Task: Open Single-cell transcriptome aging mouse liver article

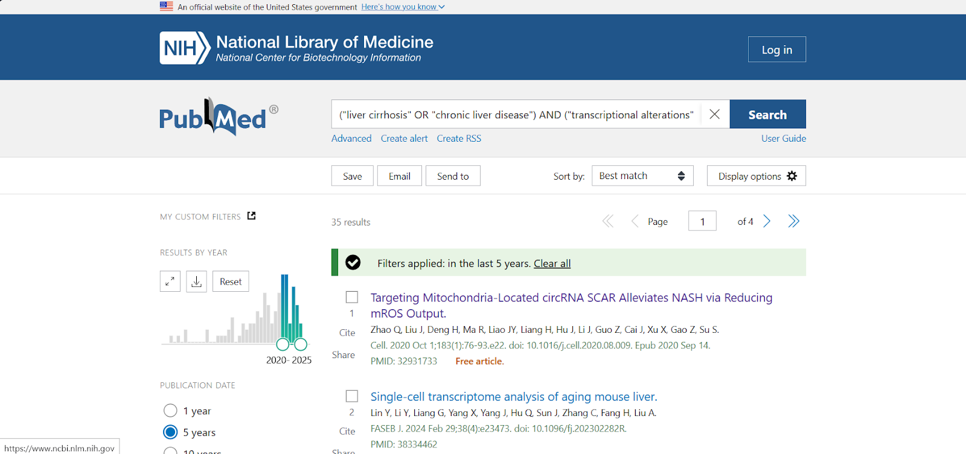Action: (x=514, y=396)
